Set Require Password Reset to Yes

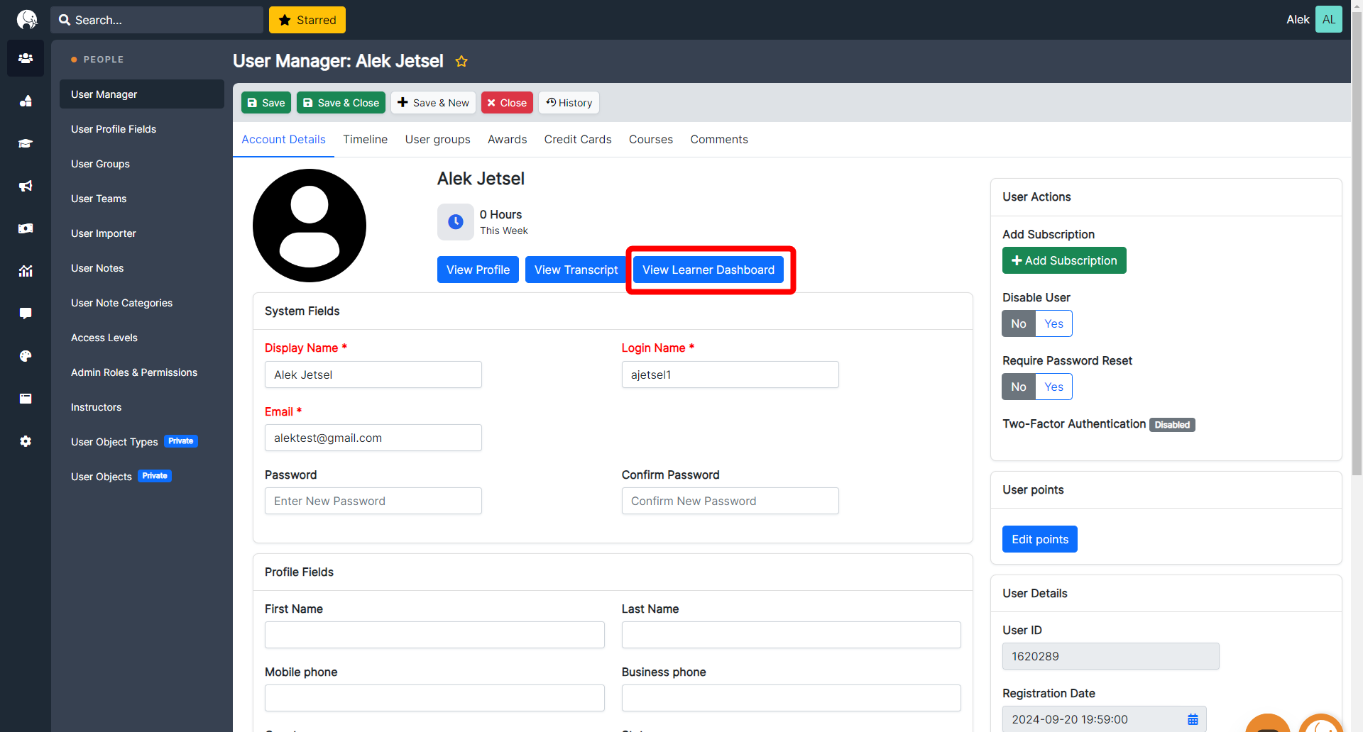tap(1053, 387)
